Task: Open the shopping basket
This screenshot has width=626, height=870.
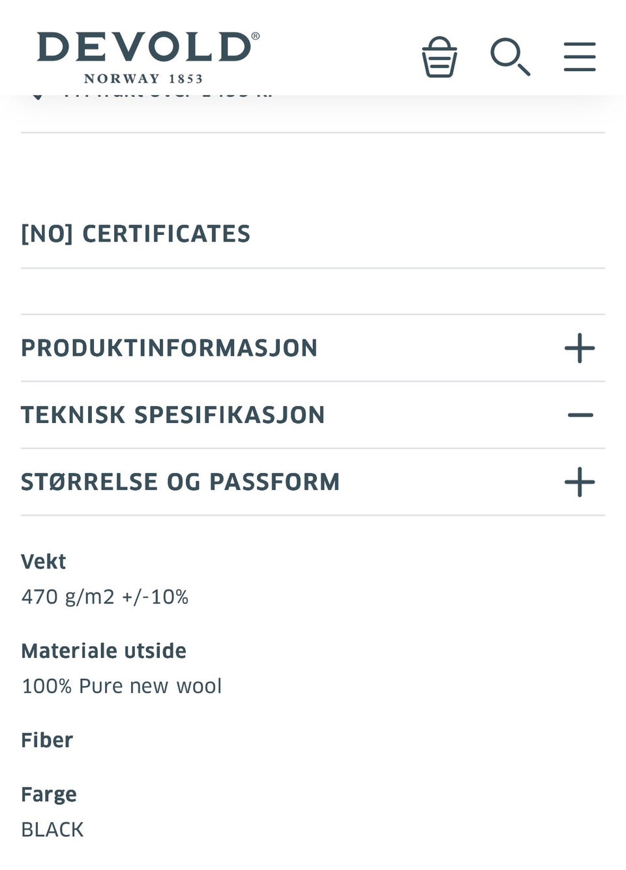Action: pos(440,57)
